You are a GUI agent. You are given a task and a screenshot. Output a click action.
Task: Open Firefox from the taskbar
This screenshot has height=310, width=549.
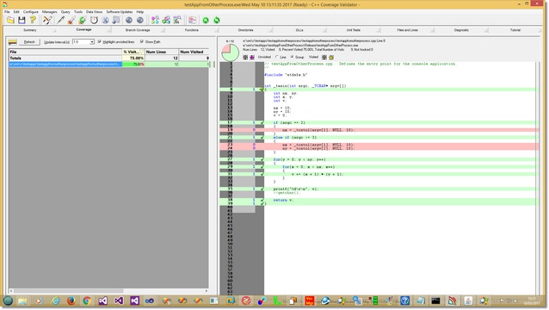pos(71,301)
